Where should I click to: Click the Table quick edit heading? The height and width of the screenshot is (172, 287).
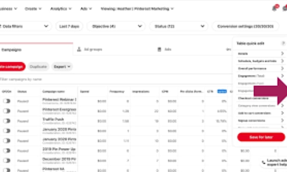point(250,43)
